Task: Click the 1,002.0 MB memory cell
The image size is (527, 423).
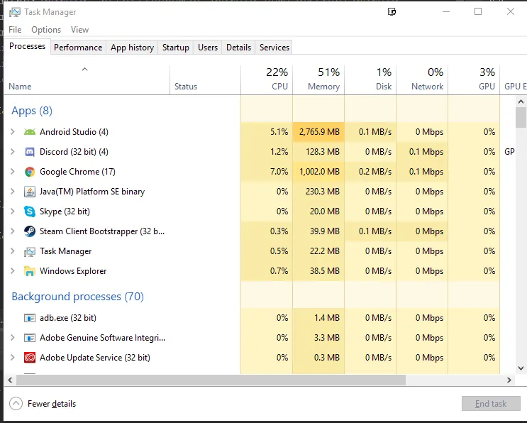Action: click(x=318, y=172)
